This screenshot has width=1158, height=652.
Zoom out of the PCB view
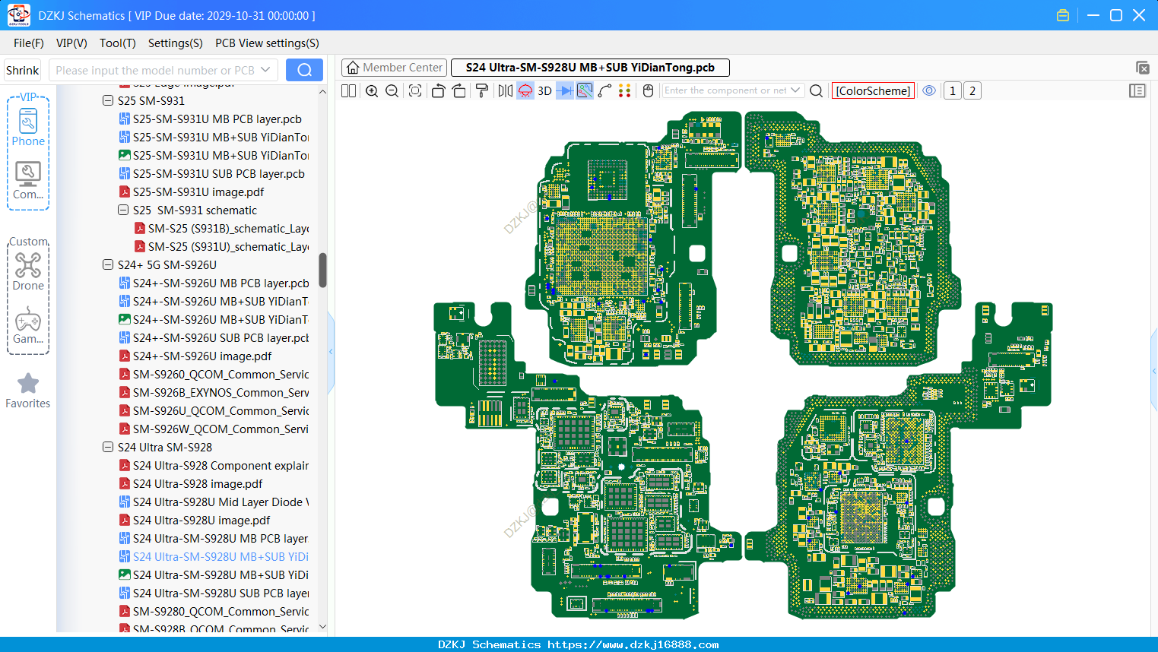392,90
